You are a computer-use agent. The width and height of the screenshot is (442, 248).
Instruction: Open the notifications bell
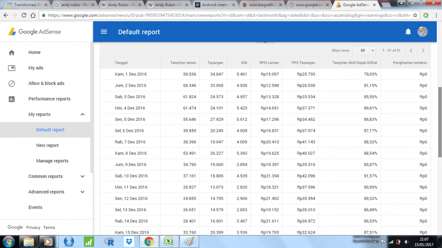tap(408, 32)
